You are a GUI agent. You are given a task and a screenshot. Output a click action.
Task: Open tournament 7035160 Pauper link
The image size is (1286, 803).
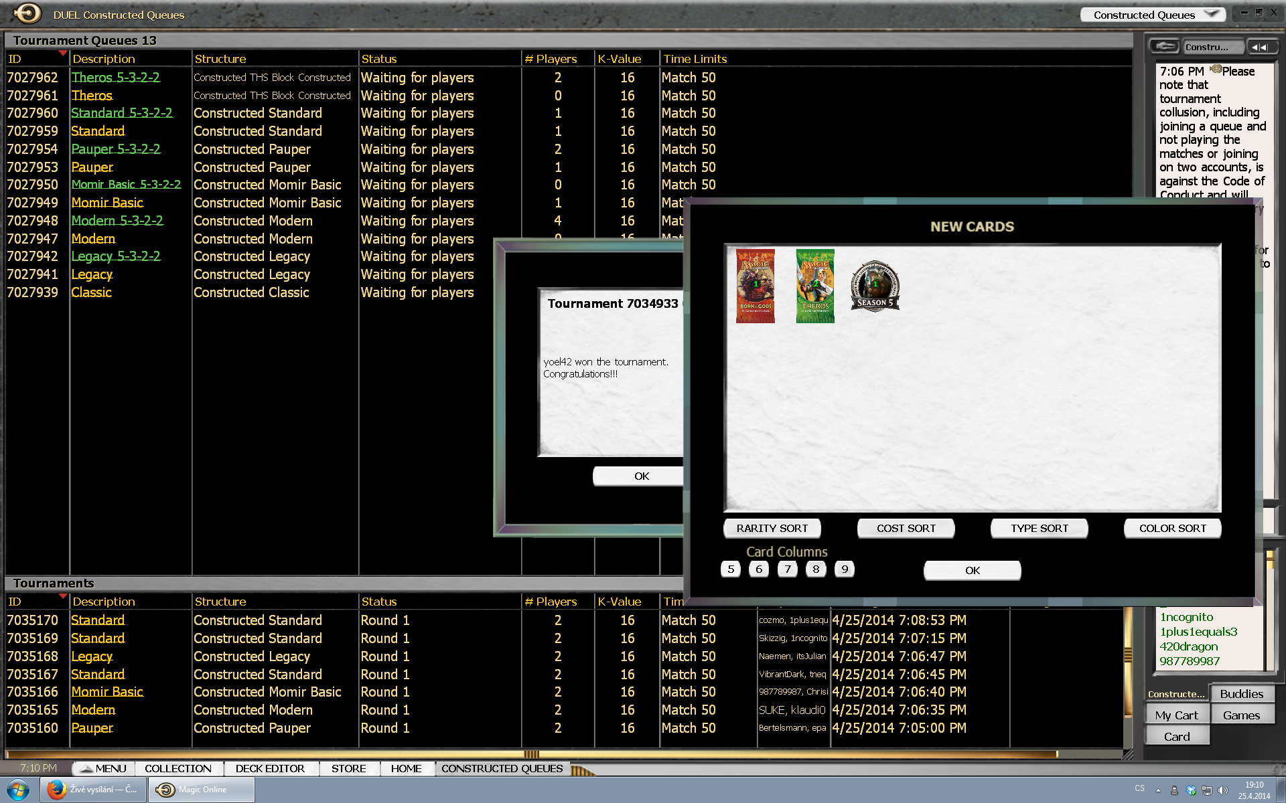pos(92,728)
